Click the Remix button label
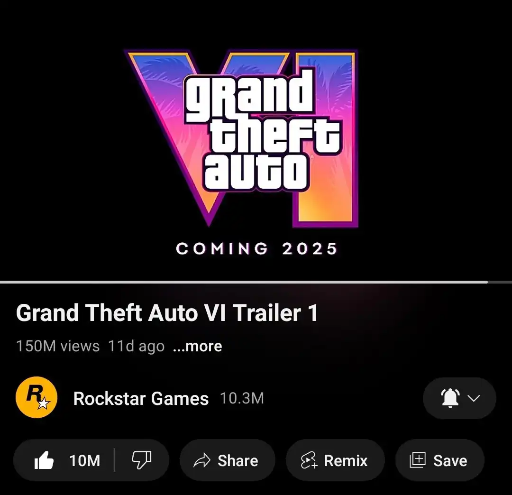Viewport: 512px width, 495px height. 346,460
